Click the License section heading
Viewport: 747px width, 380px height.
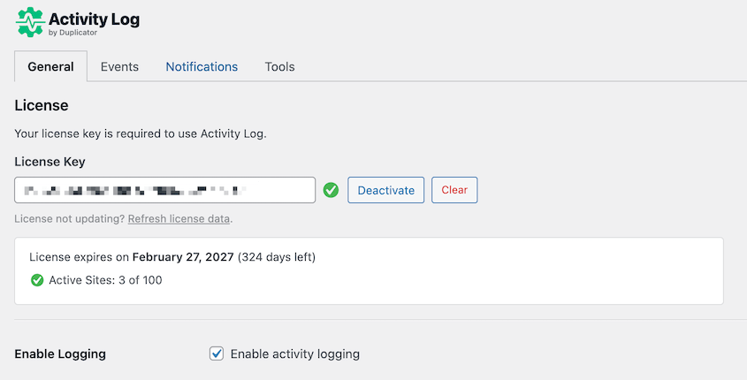click(42, 105)
